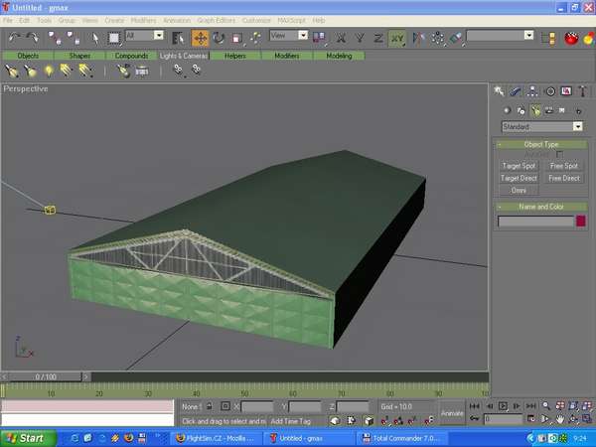
Task: Toggle the Animate button
Action: pos(452,413)
